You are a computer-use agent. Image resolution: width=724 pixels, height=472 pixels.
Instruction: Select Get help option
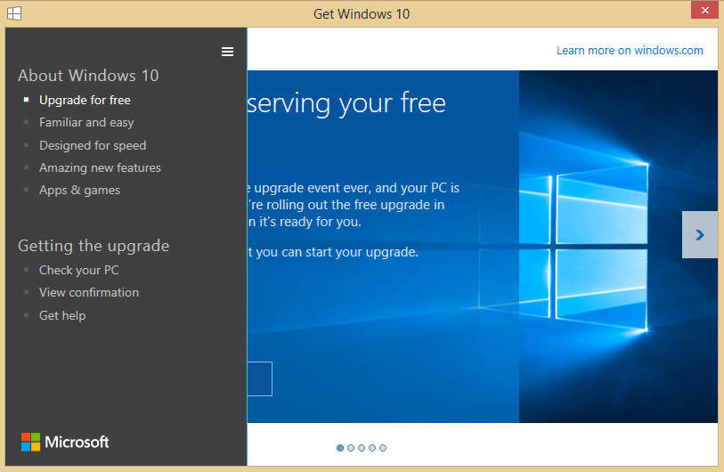point(62,315)
